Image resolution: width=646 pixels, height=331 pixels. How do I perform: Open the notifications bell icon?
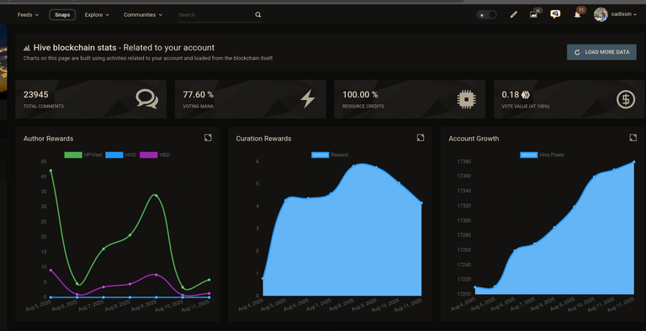coord(577,15)
